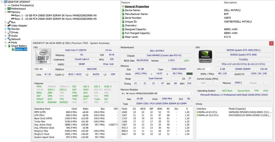Click the Feature column header
Screen dimensions: 275x142
[x=126, y=2]
